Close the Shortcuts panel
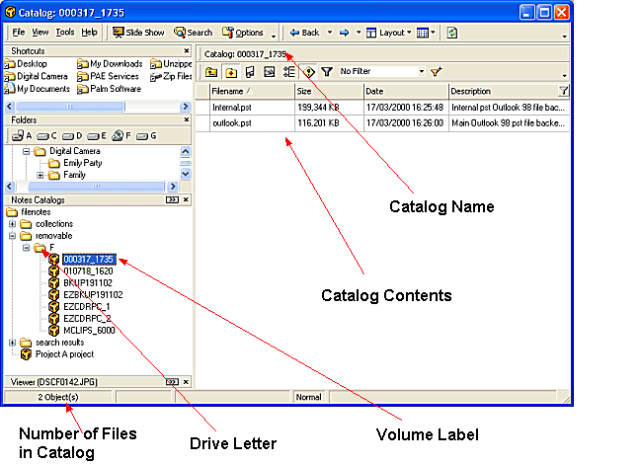642x464 pixels. click(187, 50)
